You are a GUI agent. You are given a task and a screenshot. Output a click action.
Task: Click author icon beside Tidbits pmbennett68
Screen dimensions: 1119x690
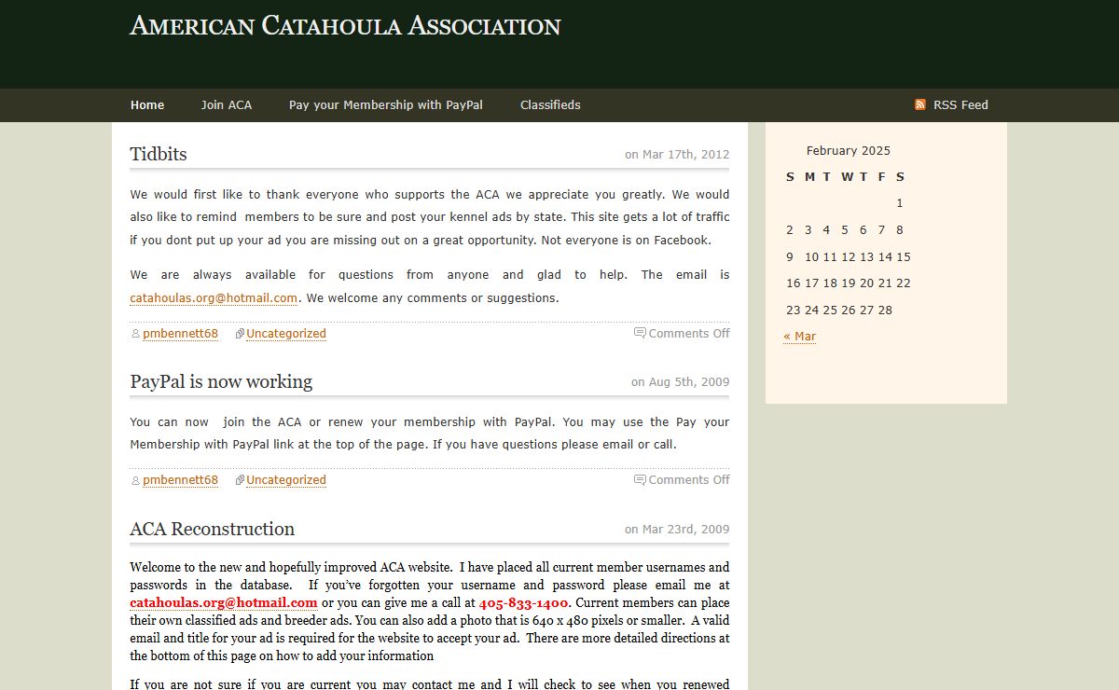pos(135,334)
